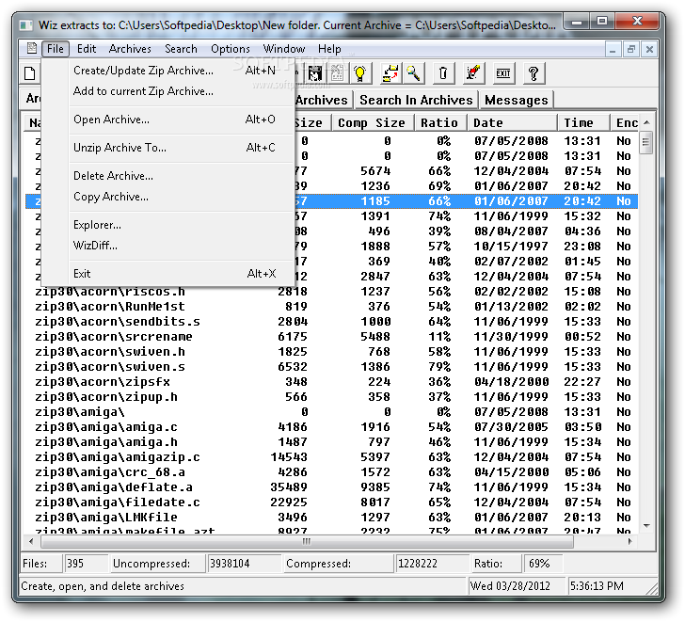Select row zip30\amiga\LMKfile
This screenshot has width=685, height=622.
(x=330, y=518)
